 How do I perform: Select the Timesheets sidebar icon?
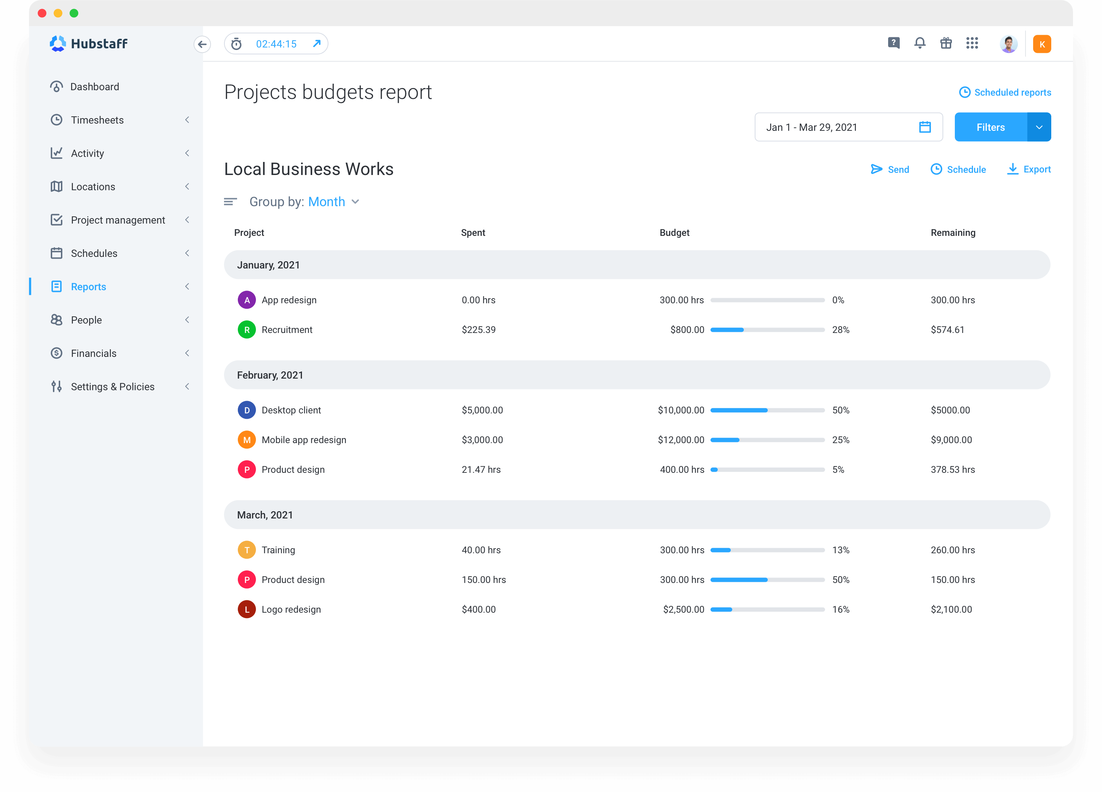pos(57,120)
